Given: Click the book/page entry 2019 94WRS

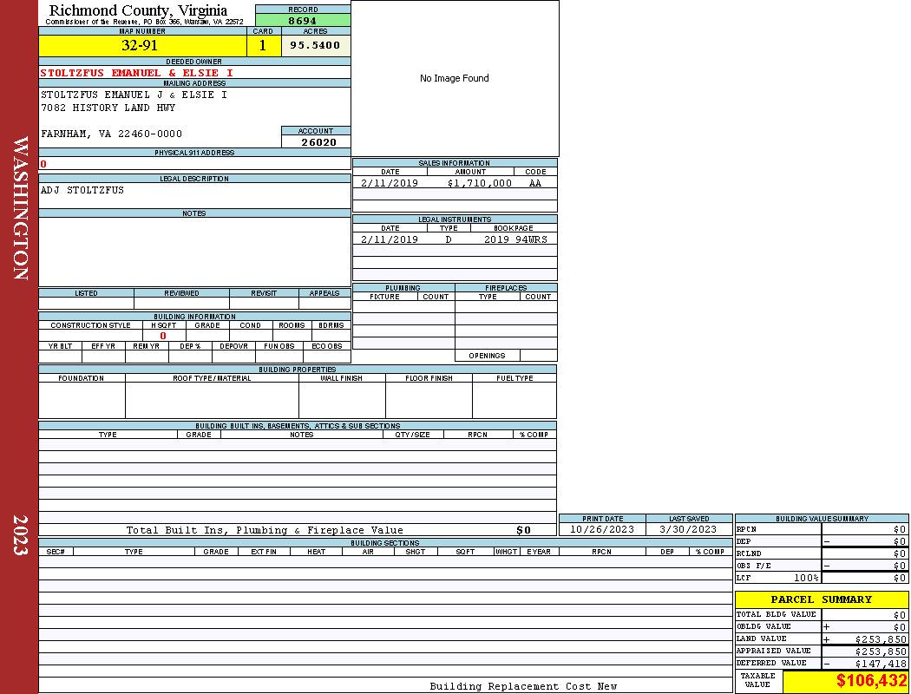Looking at the screenshot, I should [x=515, y=239].
